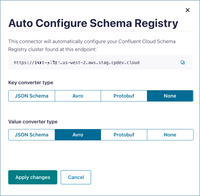
Task: Close the Auto Configure Schema Registry dialog
Action: [188, 10]
